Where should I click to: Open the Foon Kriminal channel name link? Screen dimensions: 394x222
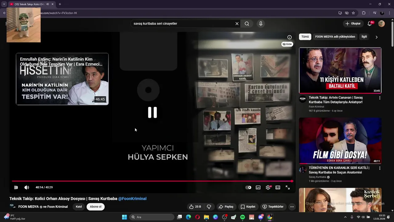coord(317,107)
